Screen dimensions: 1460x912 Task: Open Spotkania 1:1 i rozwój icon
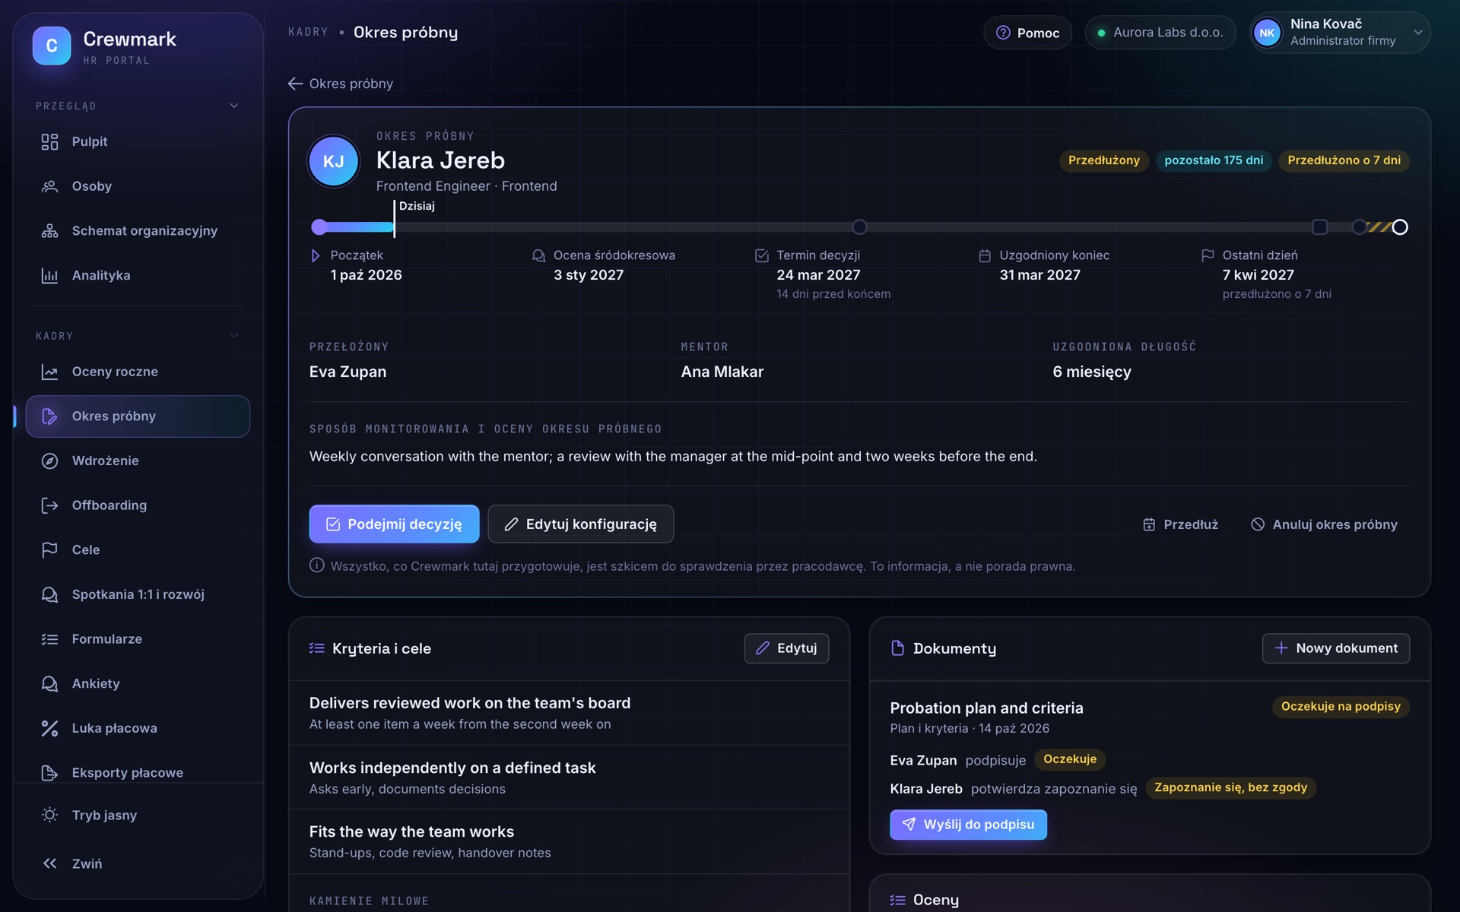point(49,595)
